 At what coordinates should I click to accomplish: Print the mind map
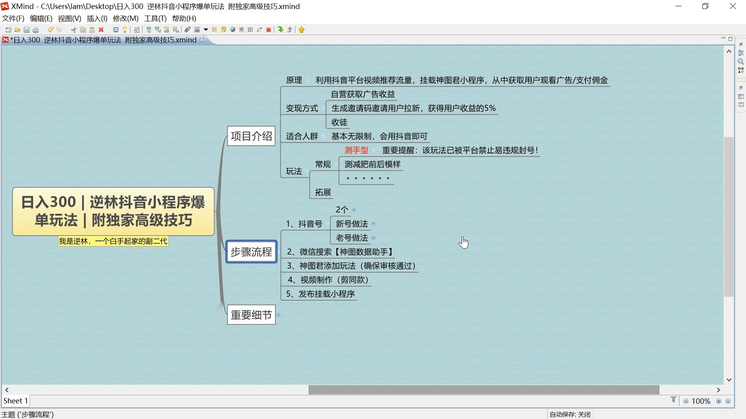pos(35,30)
